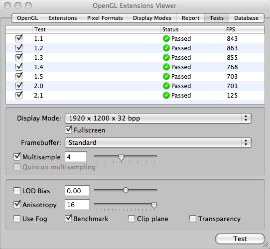The image size is (270, 249).
Task: Click the green Passed icon for test 1.5
Action: pos(166,77)
